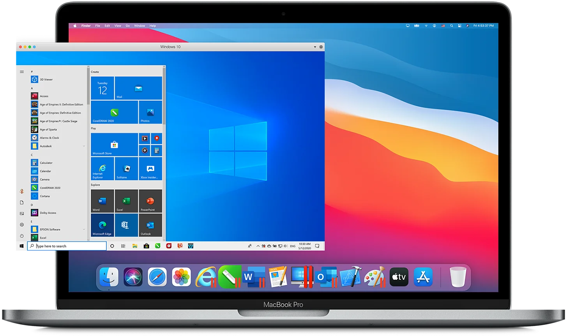The width and height of the screenshot is (567, 336).
Task: Open the 3D Viewer app icon
Action: (x=34, y=79)
